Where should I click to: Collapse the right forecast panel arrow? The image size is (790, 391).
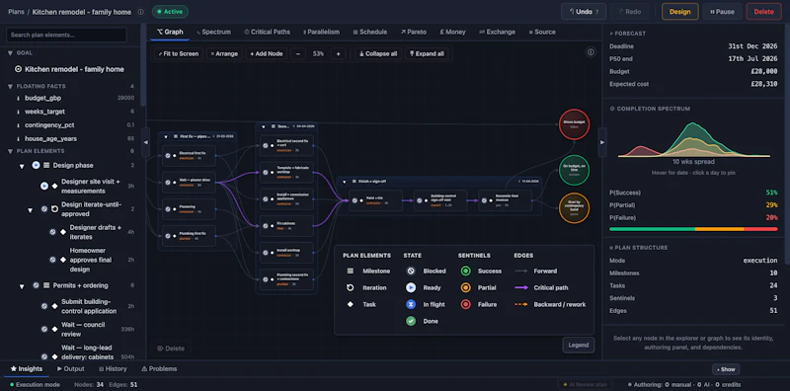pos(602,142)
